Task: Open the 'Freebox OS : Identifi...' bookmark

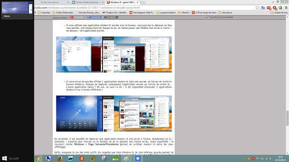Action: (115, 13)
